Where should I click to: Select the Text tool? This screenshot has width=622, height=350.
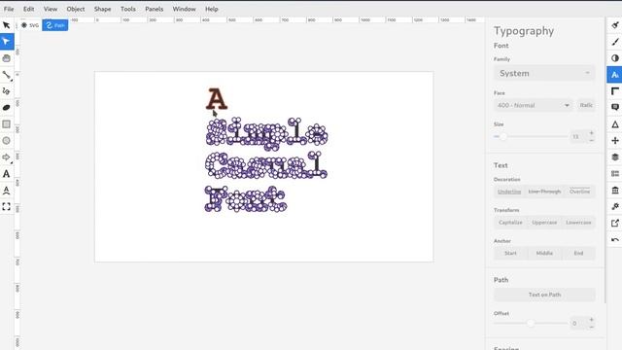(x=7, y=174)
